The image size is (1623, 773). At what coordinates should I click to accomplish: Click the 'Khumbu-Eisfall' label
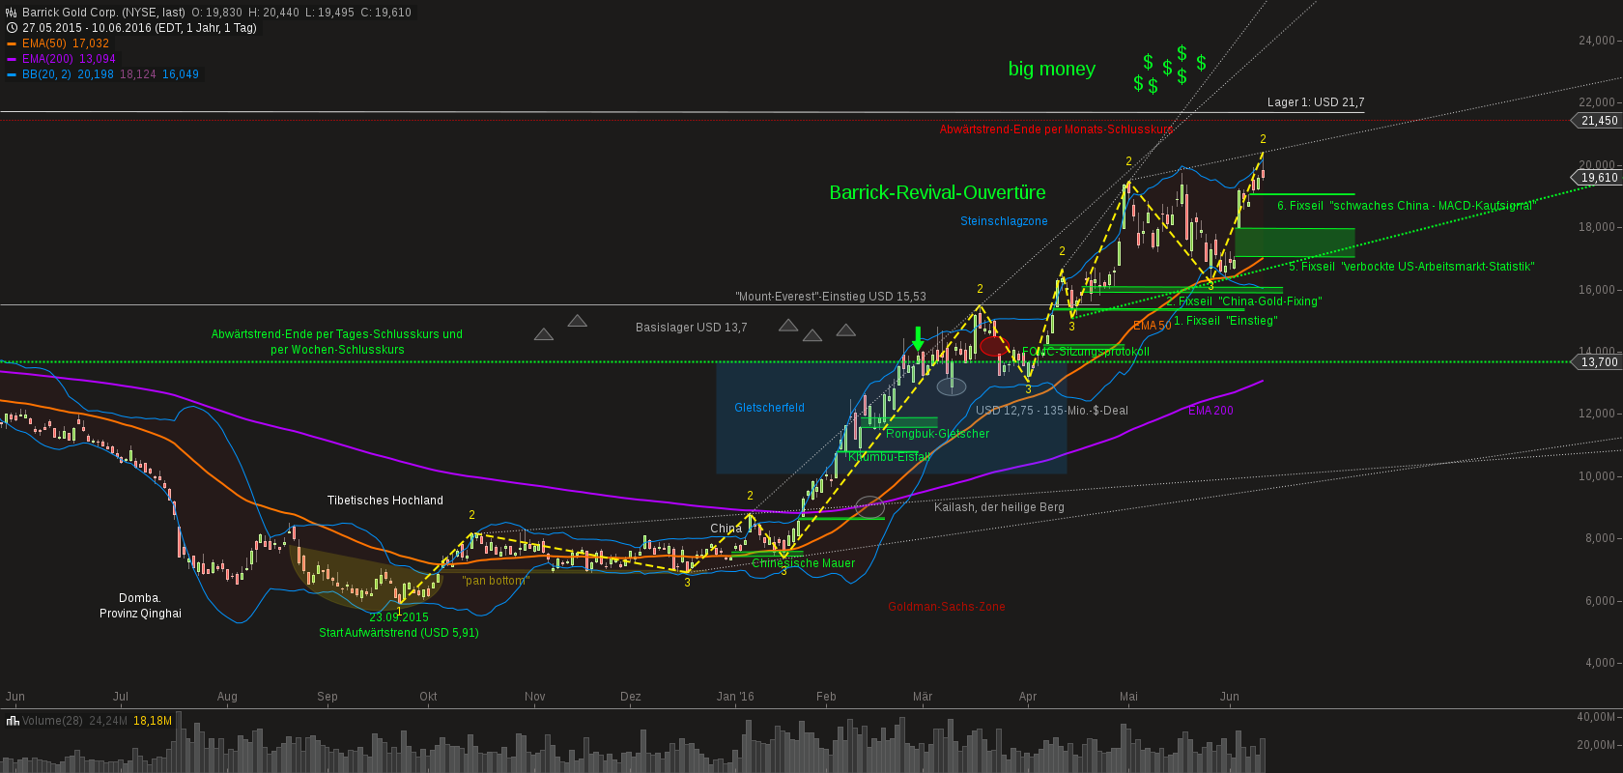click(x=889, y=457)
